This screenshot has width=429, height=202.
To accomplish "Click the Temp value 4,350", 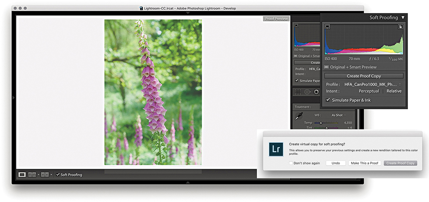I will (348, 123).
